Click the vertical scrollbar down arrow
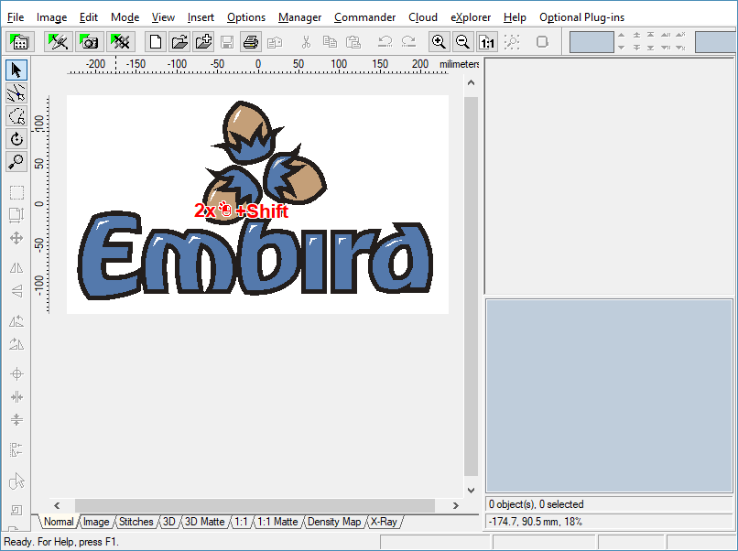The image size is (738, 551). click(x=472, y=491)
